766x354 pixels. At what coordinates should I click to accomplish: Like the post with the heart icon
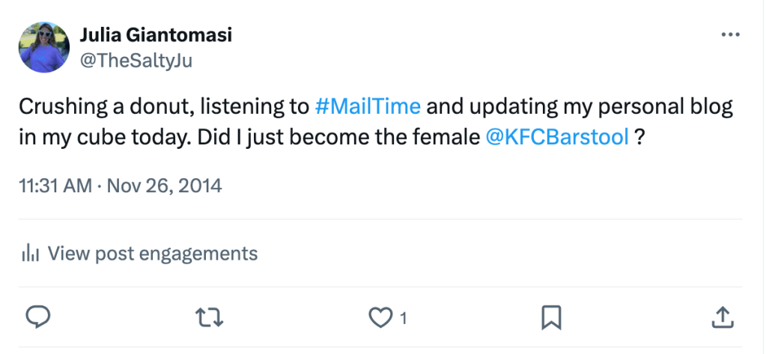pyautogui.click(x=380, y=317)
